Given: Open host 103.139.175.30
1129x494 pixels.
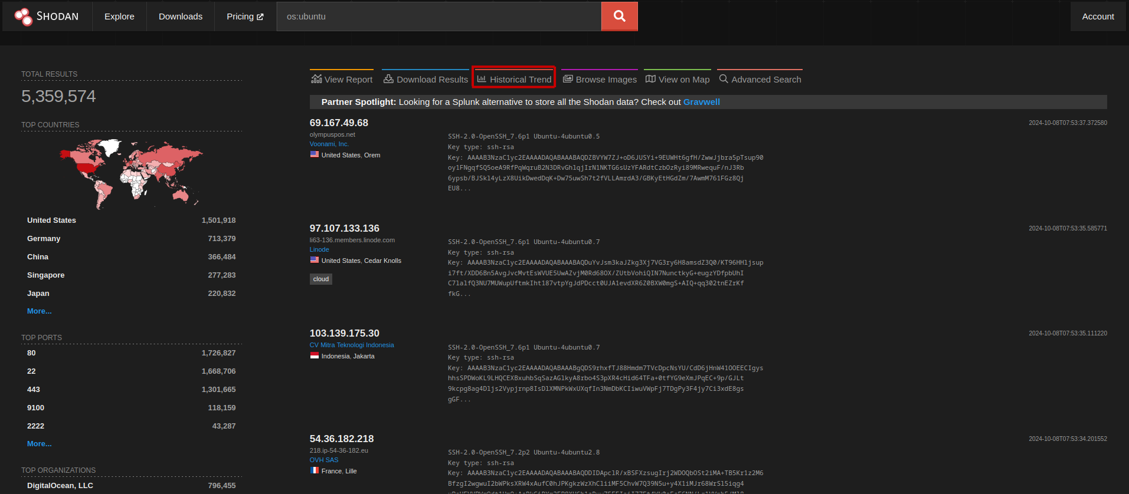Looking at the screenshot, I should (345, 333).
